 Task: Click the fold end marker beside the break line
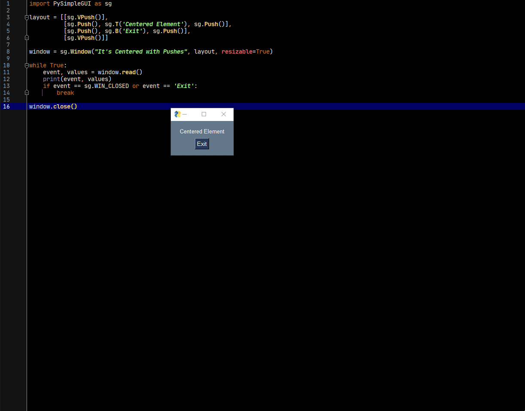(x=27, y=93)
